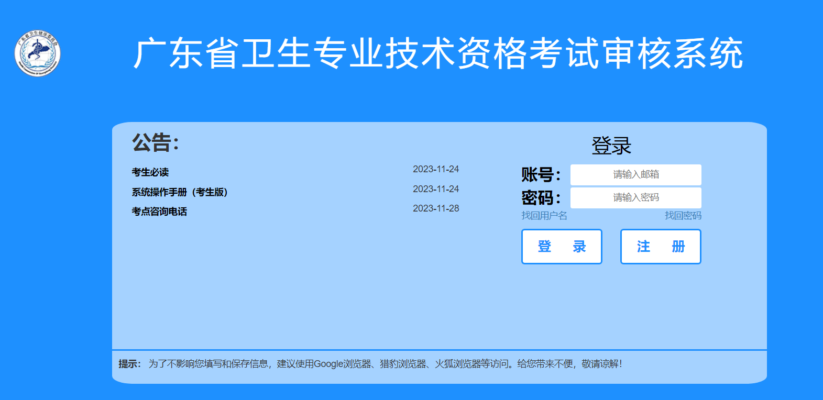
Task: Open the 考点咨询电话 announcement
Action: click(159, 212)
